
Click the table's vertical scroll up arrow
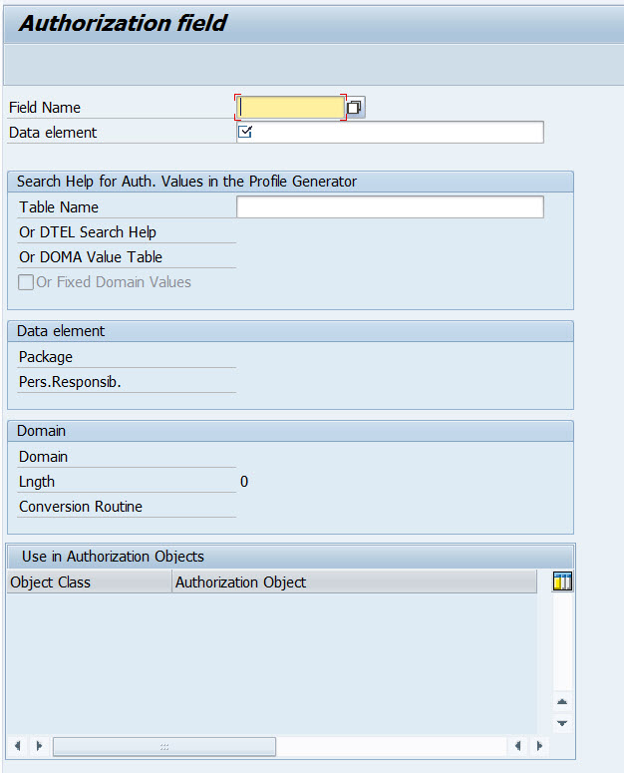point(562,702)
